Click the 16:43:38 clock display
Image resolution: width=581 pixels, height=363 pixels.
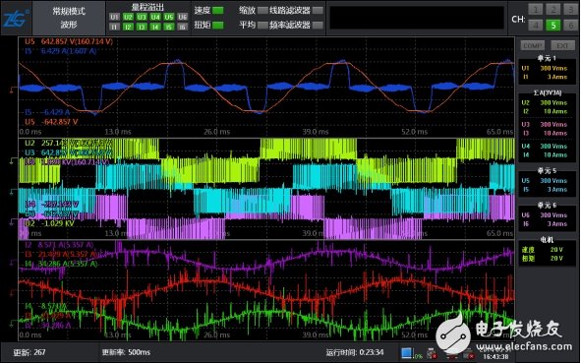point(495,357)
